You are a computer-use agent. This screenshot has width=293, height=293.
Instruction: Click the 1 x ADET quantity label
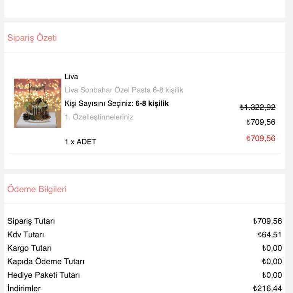80,142
